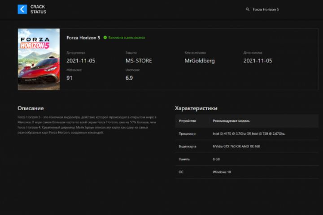The height and width of the screenshot is (215, 323).
Task: Click the Устройство column header
Action: [187, 121]
